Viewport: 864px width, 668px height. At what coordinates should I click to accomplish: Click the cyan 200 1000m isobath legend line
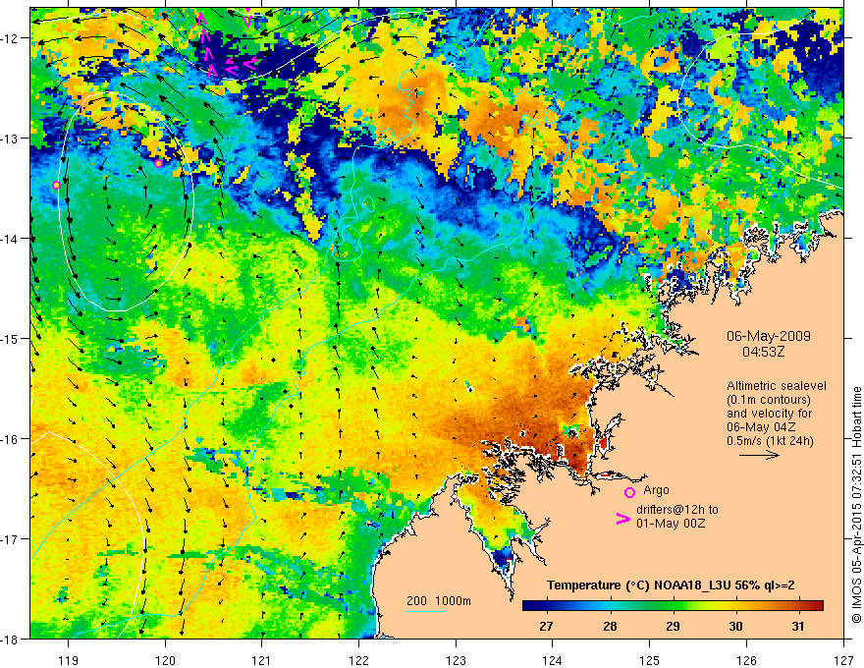(x=426, y=611)
